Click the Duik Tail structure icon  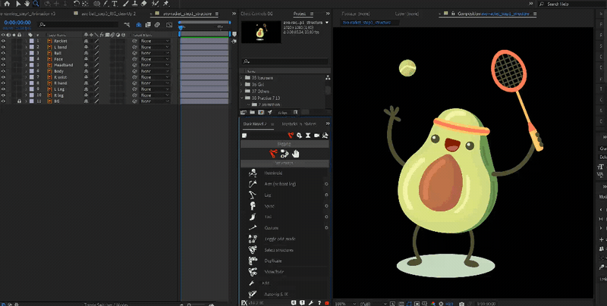click(x=253, y=216)
